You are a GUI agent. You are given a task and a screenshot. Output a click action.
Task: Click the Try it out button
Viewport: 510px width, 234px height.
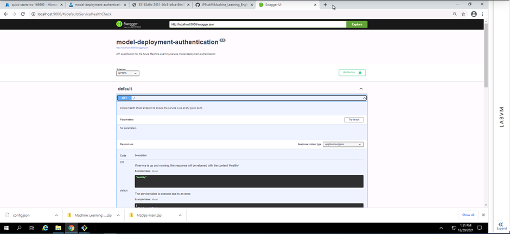[354, 120]
